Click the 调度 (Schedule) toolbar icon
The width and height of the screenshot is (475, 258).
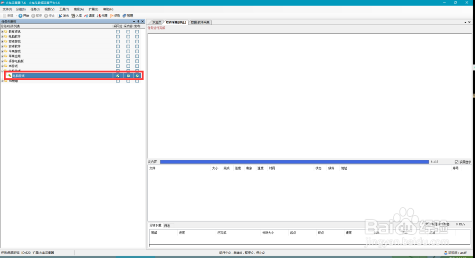[85, 16]
